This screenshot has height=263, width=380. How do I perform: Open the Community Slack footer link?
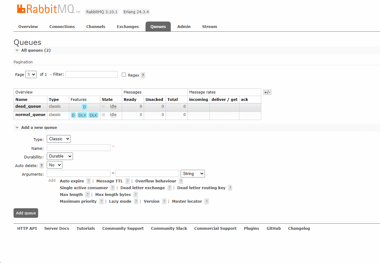pos(169,228)
